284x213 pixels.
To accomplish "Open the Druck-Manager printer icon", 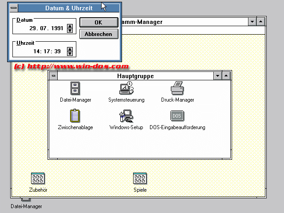I will [x=177, y=88].
